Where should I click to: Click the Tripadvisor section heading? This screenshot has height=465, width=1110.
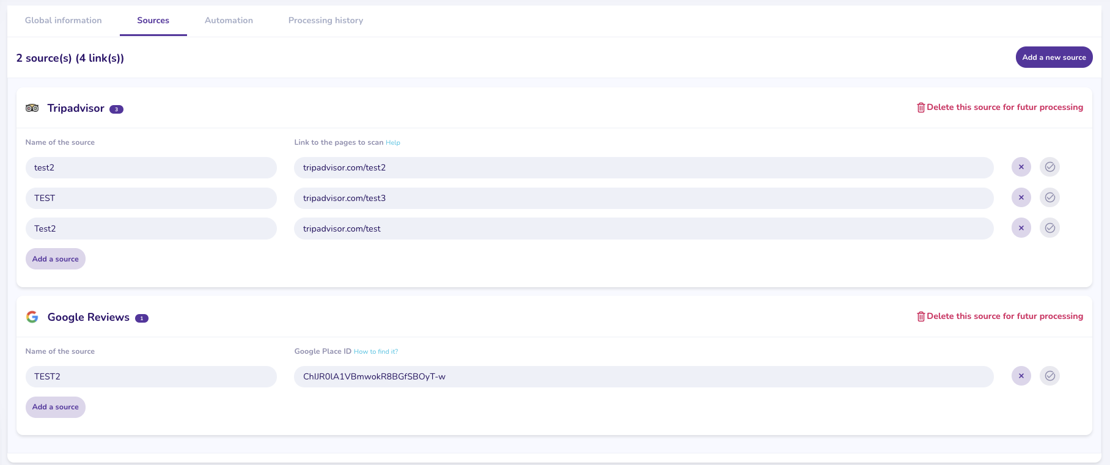pos(76,108)
